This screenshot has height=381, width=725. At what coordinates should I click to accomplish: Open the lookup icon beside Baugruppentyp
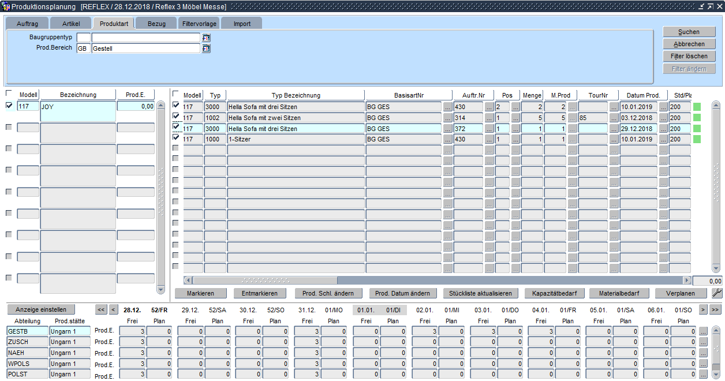206,38
